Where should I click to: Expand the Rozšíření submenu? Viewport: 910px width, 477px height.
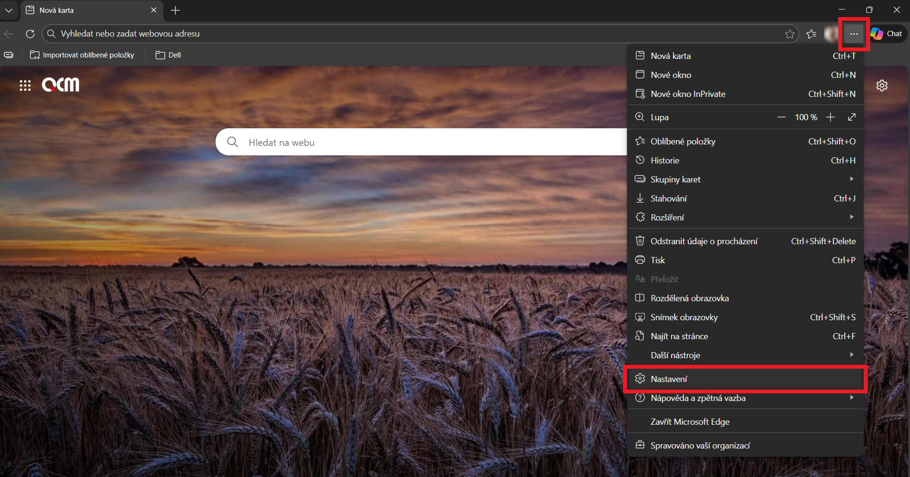[745, 217]
